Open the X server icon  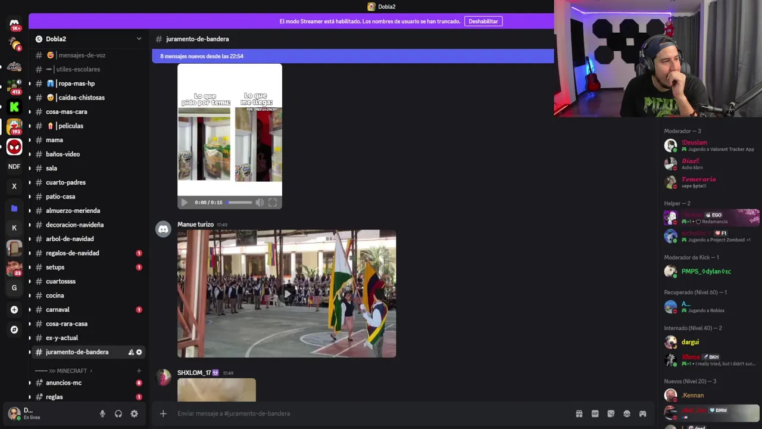(14, 186)
